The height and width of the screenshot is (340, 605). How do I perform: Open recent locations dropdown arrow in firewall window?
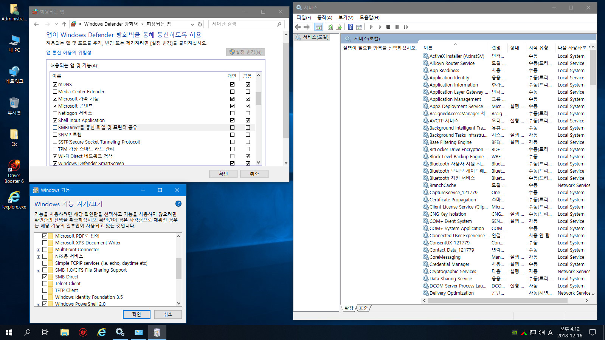tap(56, 24)
